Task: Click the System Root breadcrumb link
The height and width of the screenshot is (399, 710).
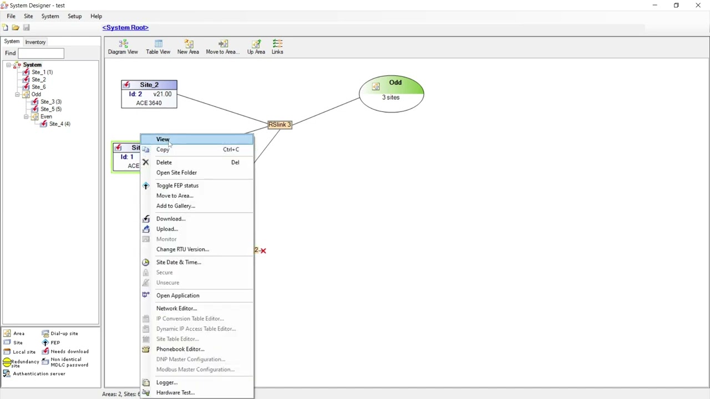Action: [125, 27]
